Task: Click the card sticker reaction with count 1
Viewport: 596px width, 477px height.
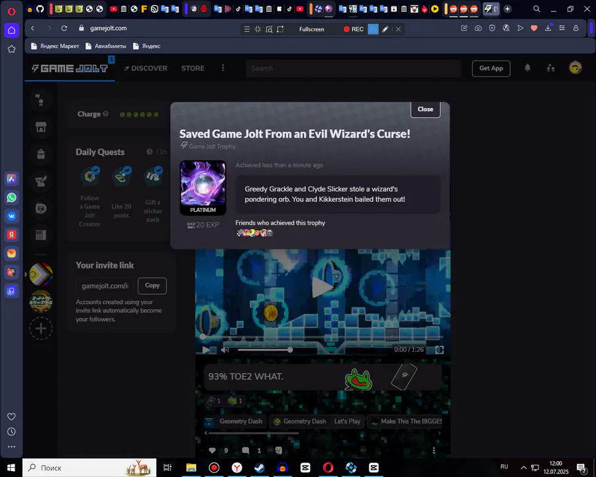Action: [x=214, y=401]
